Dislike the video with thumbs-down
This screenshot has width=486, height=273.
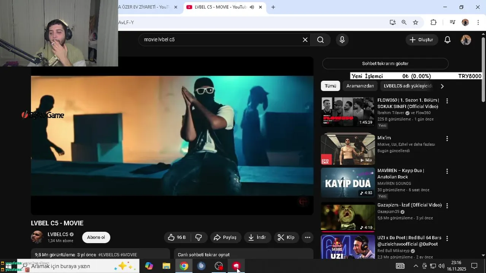pos(199,237)
